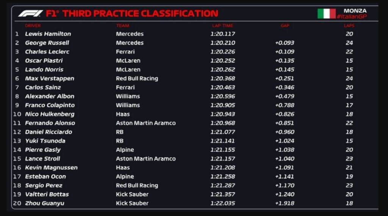Click the Italian flag icon

(x=326, y=14)
